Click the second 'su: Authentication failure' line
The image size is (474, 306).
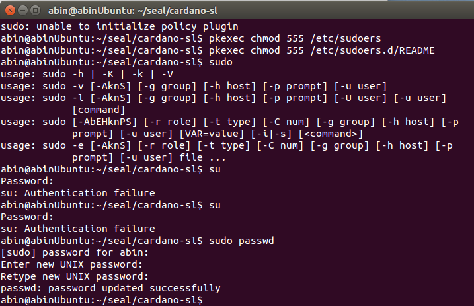77,228
